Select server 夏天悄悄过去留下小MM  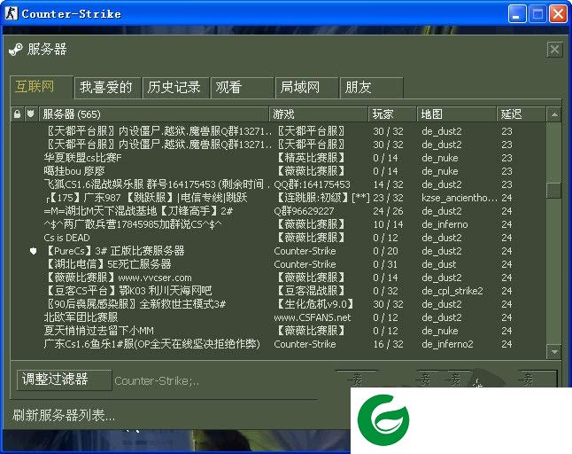(x=278, y=331)
